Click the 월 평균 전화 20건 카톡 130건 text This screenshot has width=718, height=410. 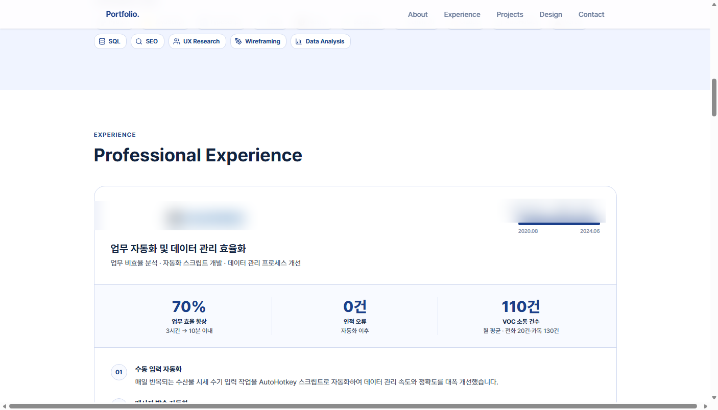click(521, 331)
